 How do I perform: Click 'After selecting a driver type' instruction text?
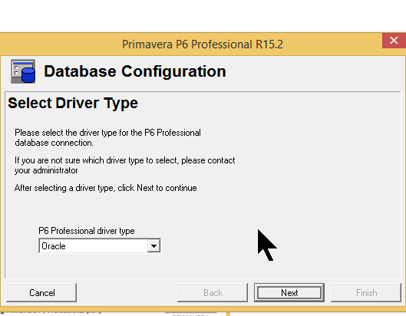[106, 188]
